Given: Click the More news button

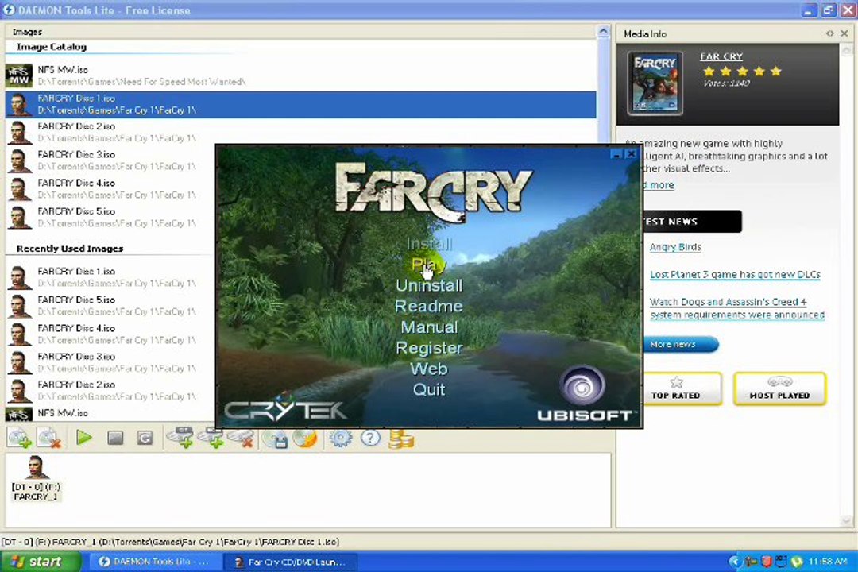Looking at the screenshot, I should (x=680, y=344).
